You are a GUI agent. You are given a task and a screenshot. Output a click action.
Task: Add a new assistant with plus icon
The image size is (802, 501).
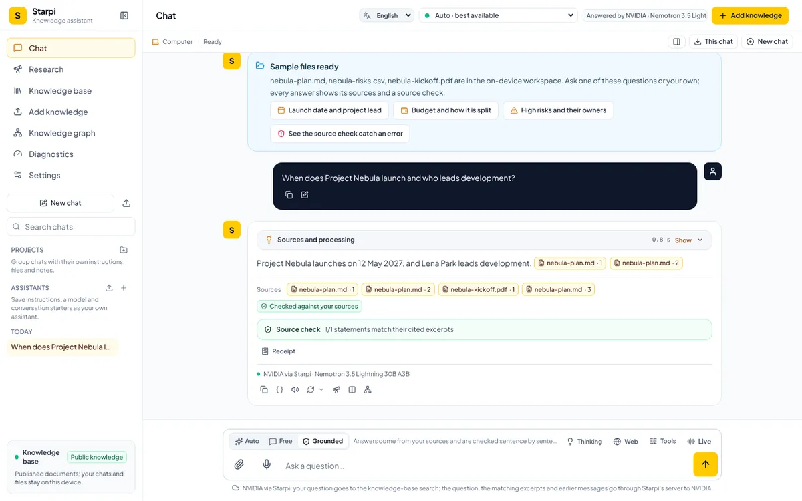[124, 288]
